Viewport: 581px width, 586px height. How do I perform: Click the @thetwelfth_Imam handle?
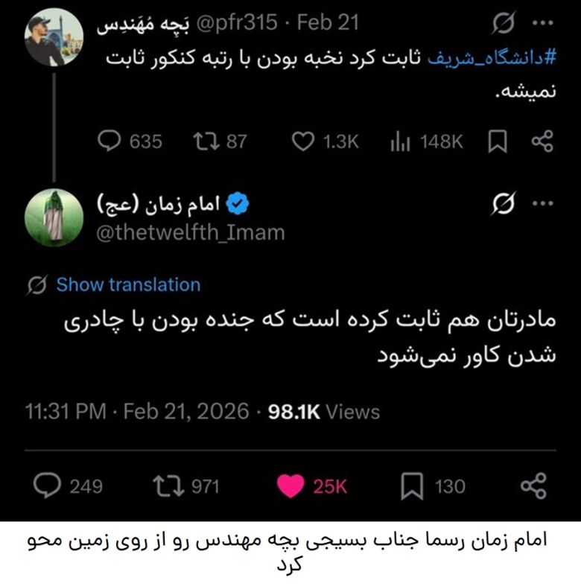pyautogui.click(x=191, y=232)
